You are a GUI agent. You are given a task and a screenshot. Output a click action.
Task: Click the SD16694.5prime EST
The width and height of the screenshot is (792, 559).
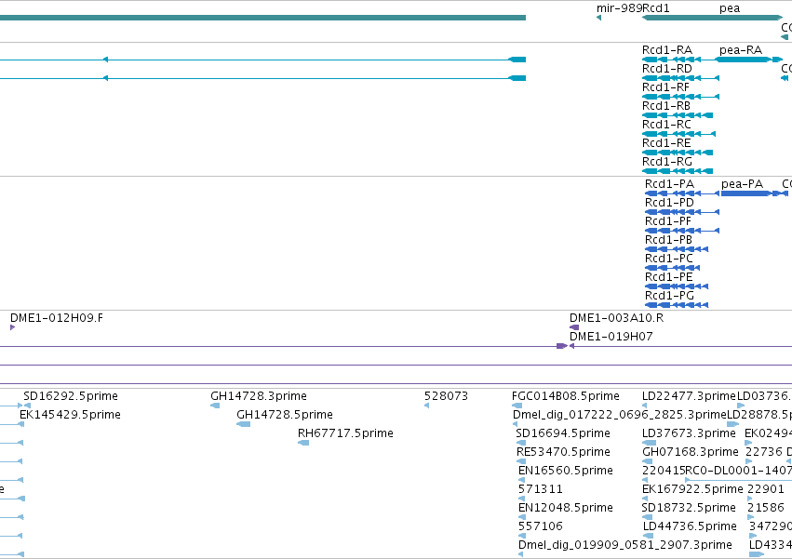[x=563, y=433]
